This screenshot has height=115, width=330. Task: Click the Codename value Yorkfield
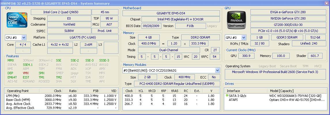coord(69,24)
